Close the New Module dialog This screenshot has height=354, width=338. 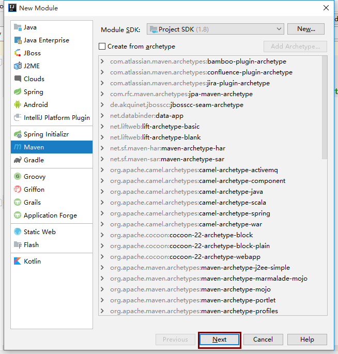[326, 8]
